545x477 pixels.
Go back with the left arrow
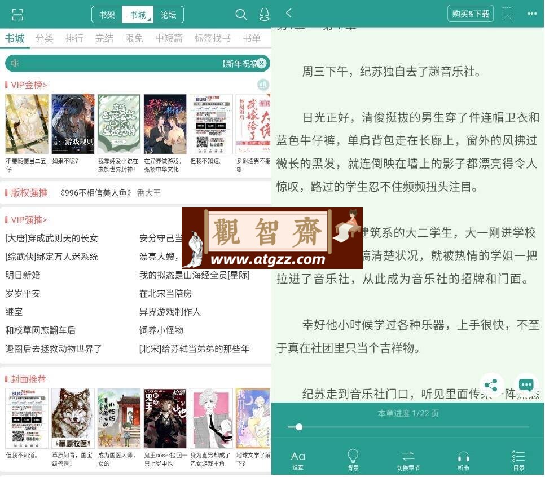point(289,13)
